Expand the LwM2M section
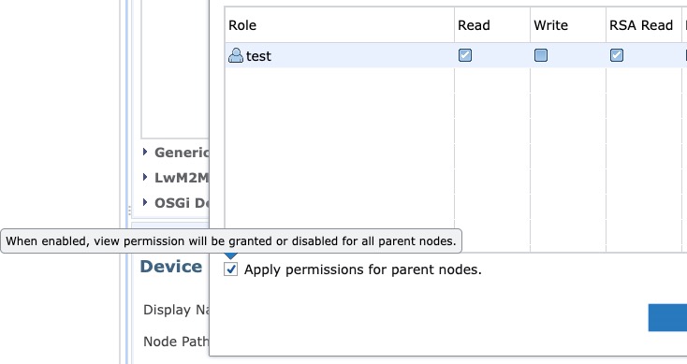Screen dimensions: 687x364 (145, 177)
